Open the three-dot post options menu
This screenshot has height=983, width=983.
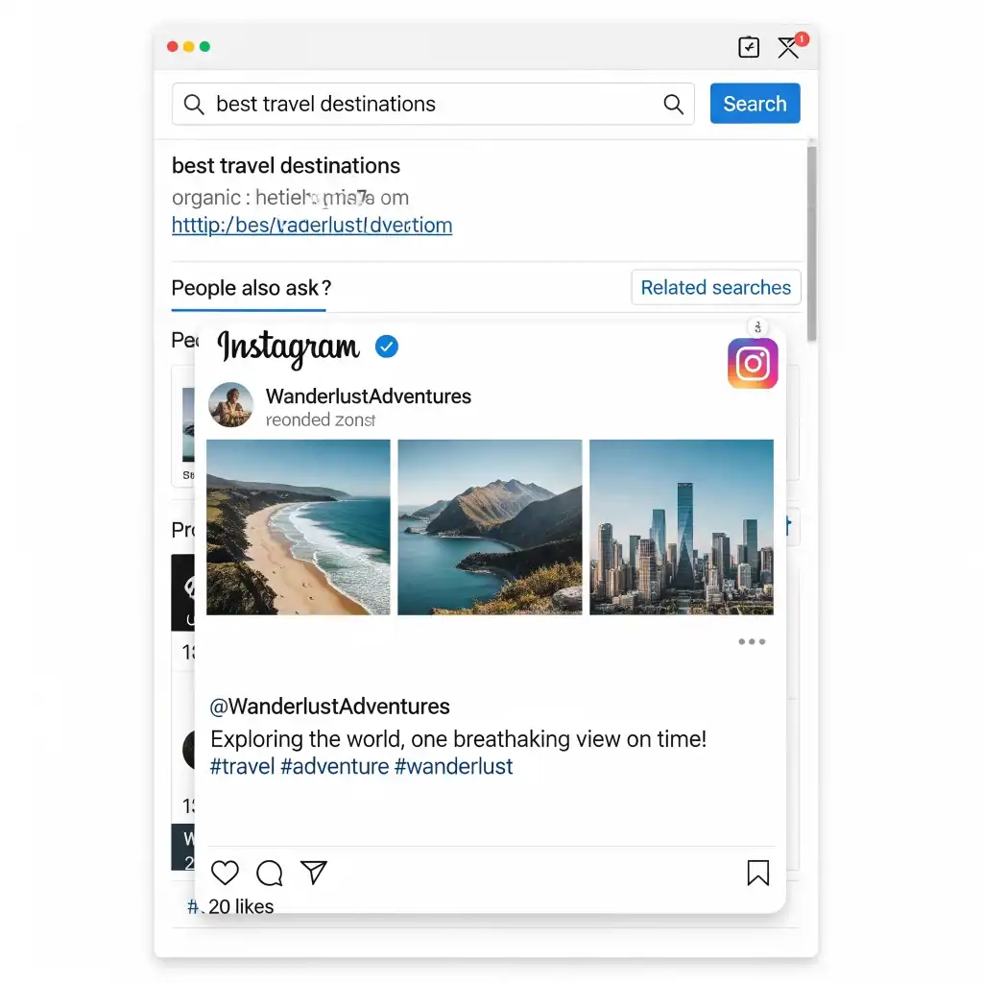click(752, 641)
